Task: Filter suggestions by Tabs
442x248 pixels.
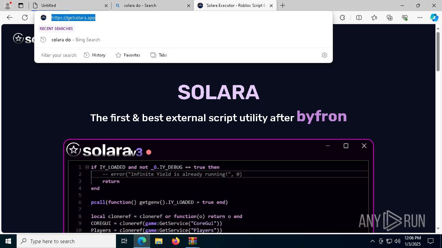Action: click(x=159, y=55)
